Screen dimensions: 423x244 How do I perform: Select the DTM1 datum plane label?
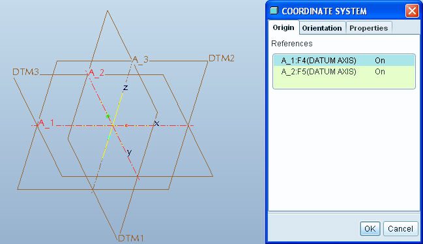(x=131, y=238)
